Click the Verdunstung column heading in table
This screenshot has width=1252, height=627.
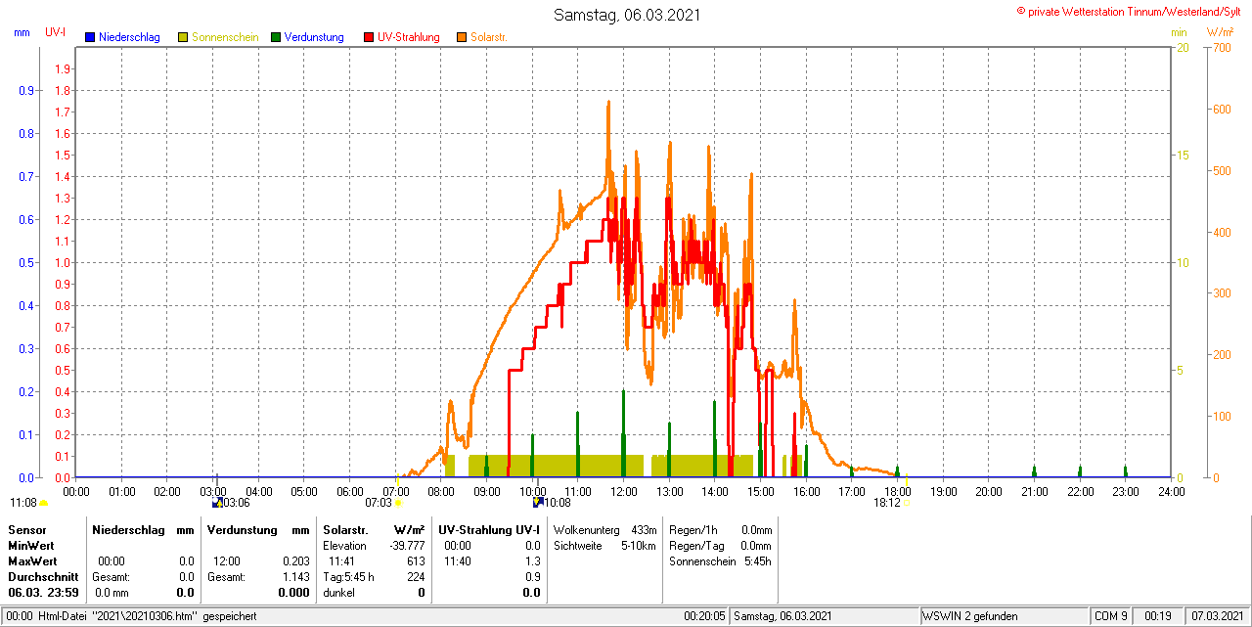click(242, 529)
